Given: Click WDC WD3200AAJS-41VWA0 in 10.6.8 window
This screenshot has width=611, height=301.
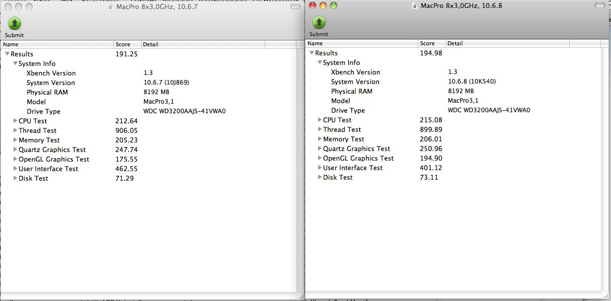Looking at the screenshot, I should [x=489, y=110].
